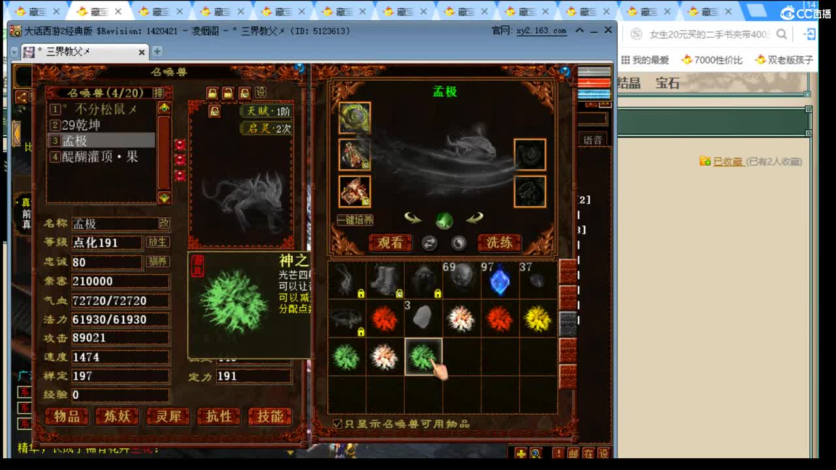Open the 我的最爱 bookmark
Screen dimensions: 836x470
645,60
